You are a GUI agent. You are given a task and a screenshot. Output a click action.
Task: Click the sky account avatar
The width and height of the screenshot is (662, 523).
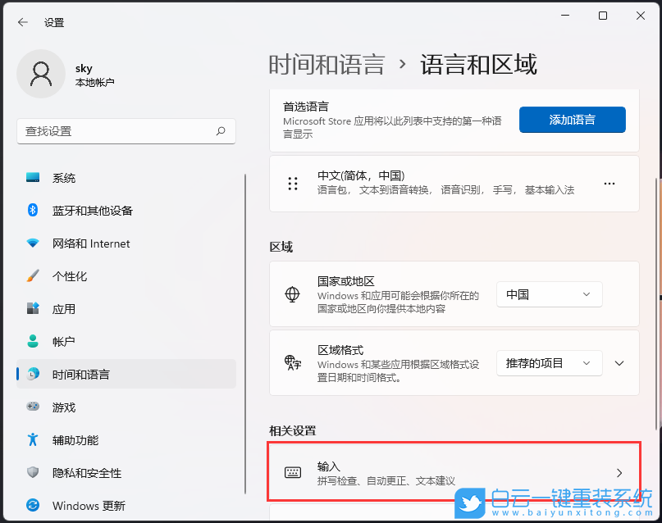tap(41, 74)
